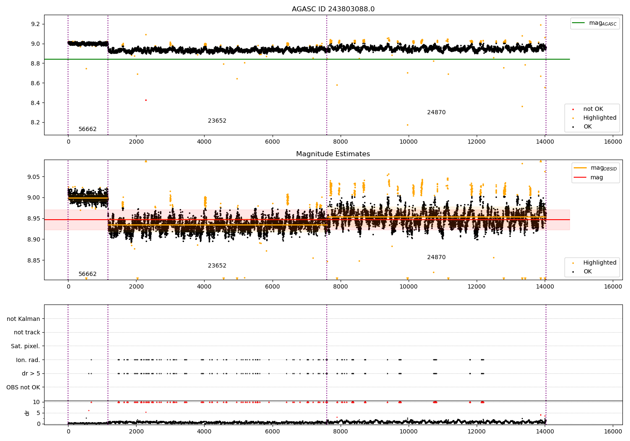Click the 5 tick on the dr axis
Viewport: 630px width, 441px height.
pyautogui.click(x=38, y=413)
